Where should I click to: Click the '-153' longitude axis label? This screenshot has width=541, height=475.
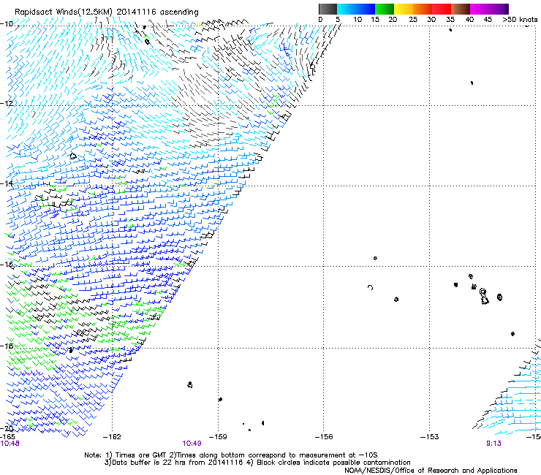click(430, 437)
